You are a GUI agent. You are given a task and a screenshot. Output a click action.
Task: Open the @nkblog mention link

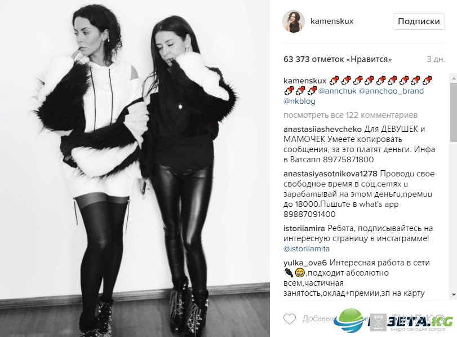click(x=299, y=101)
